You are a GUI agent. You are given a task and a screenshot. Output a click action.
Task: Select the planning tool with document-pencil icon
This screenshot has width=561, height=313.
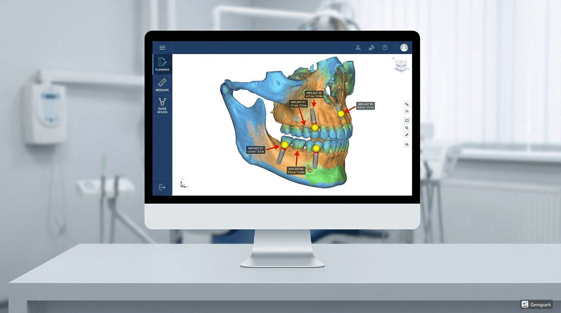point(162,64)
